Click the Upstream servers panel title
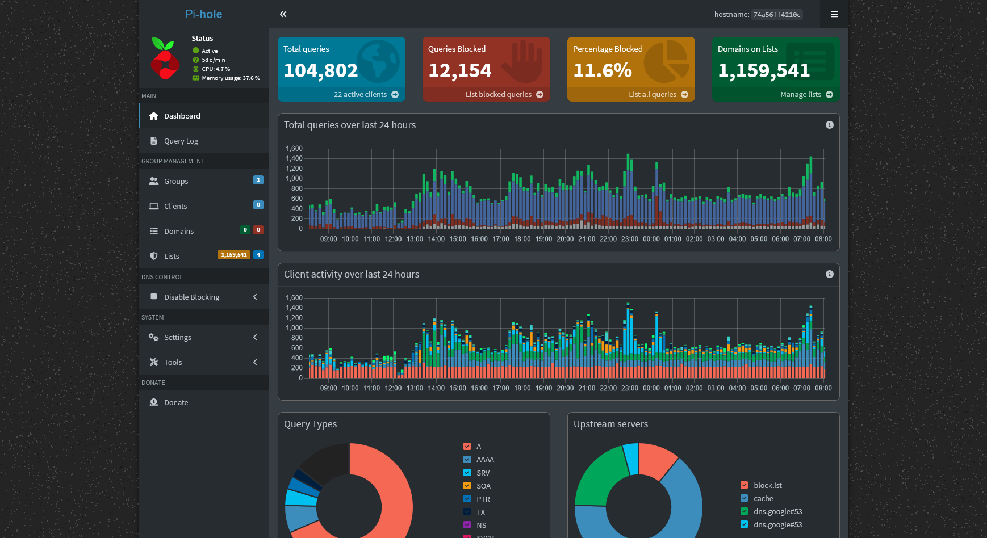 pos(610,424)
